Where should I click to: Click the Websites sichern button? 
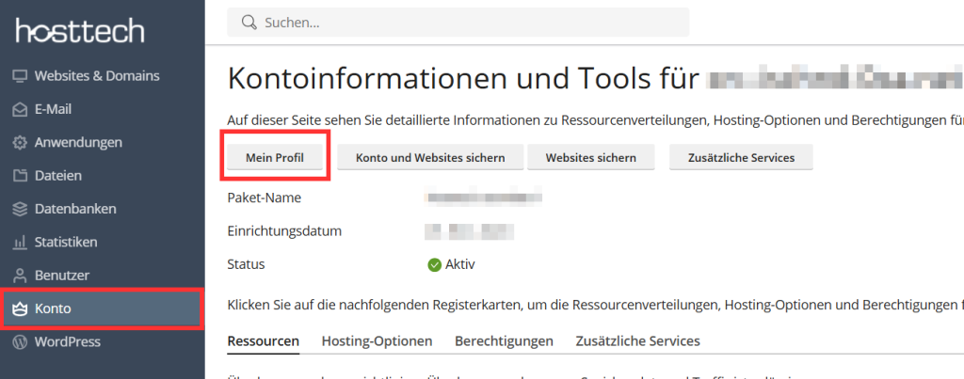click(590, 158)
